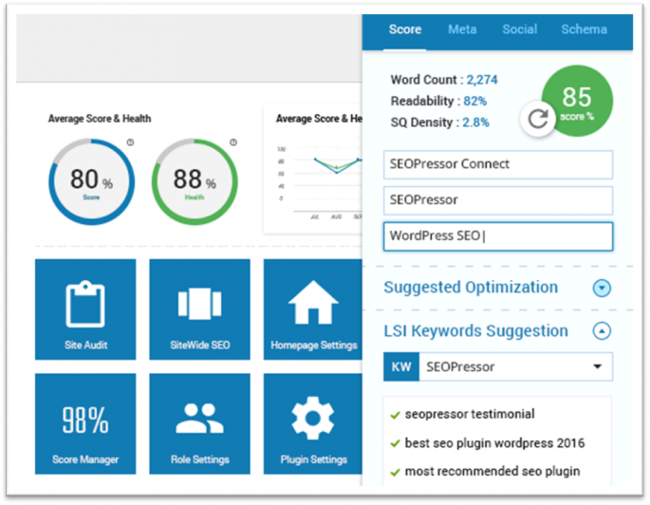Click the SEOPressor Connect keyword field
The height and width of the screenshot is (505, 650).
pos(498,164)
